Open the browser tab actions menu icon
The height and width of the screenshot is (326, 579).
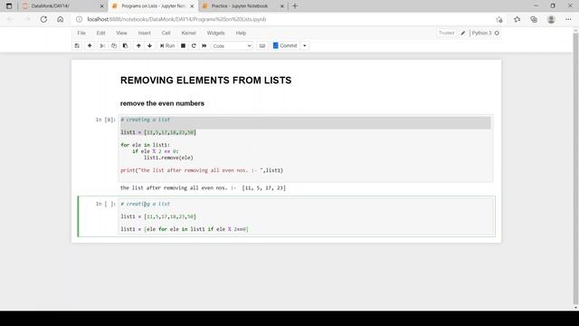coord(9,6)
